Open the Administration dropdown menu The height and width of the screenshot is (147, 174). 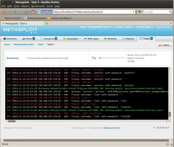coord(145,27)
